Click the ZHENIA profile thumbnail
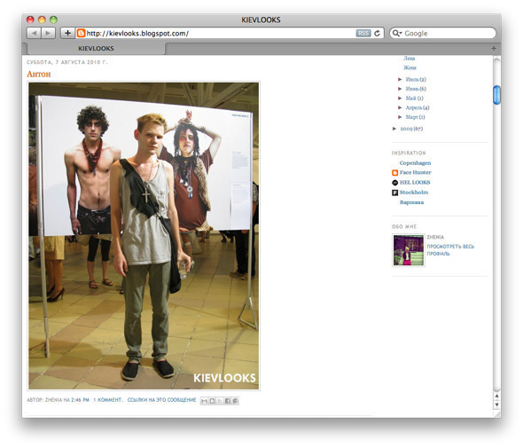Screen dimensions: 523x448 click(x=409, y=250)
